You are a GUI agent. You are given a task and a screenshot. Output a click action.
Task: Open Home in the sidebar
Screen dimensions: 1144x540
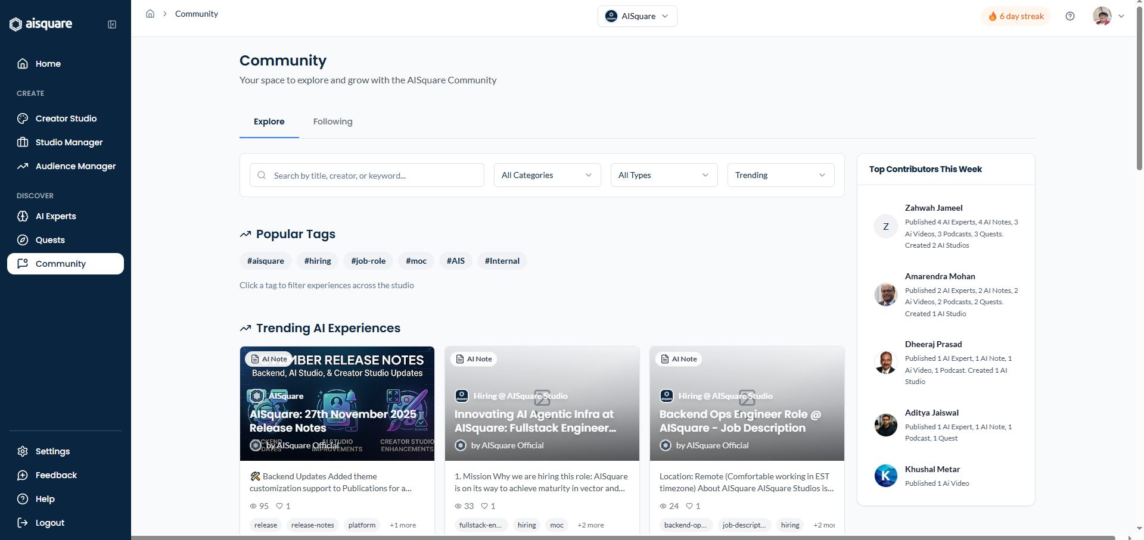[x=66, y=64]
